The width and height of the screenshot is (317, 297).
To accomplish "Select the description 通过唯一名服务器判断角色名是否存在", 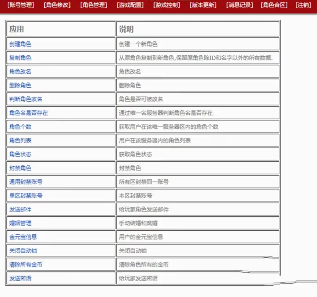I will [166, 113].
